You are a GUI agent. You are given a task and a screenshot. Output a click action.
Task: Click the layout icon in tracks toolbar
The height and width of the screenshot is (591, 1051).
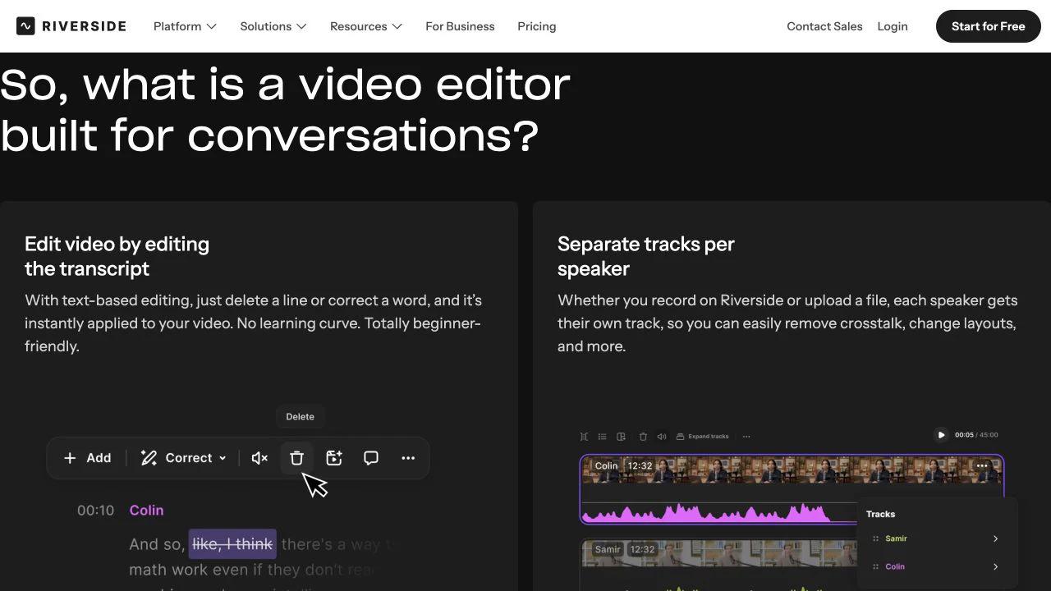pyautogui.click(x=622, y=437)
